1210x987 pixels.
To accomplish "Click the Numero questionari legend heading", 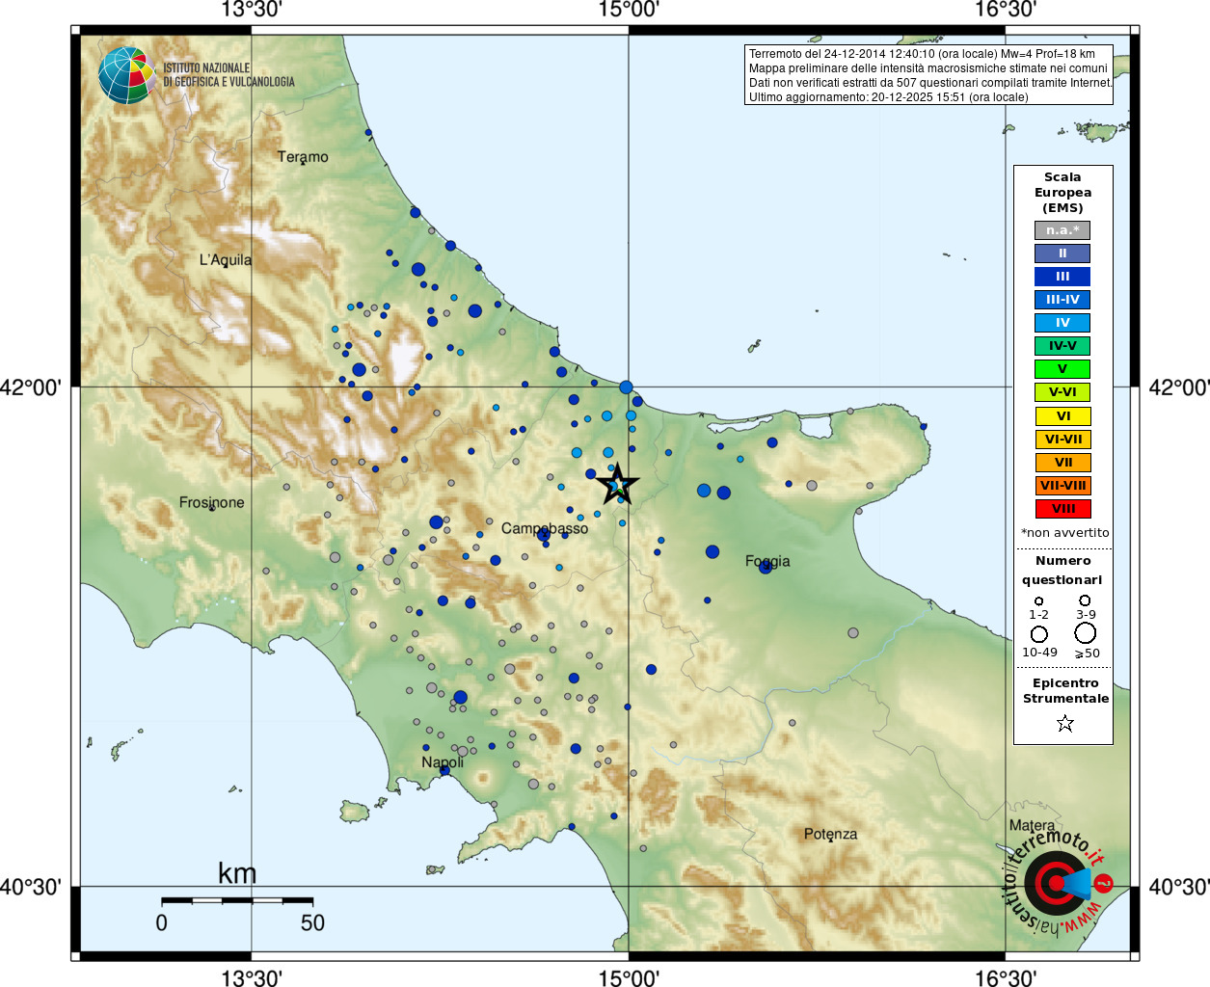I will (x=1062, y=570).
